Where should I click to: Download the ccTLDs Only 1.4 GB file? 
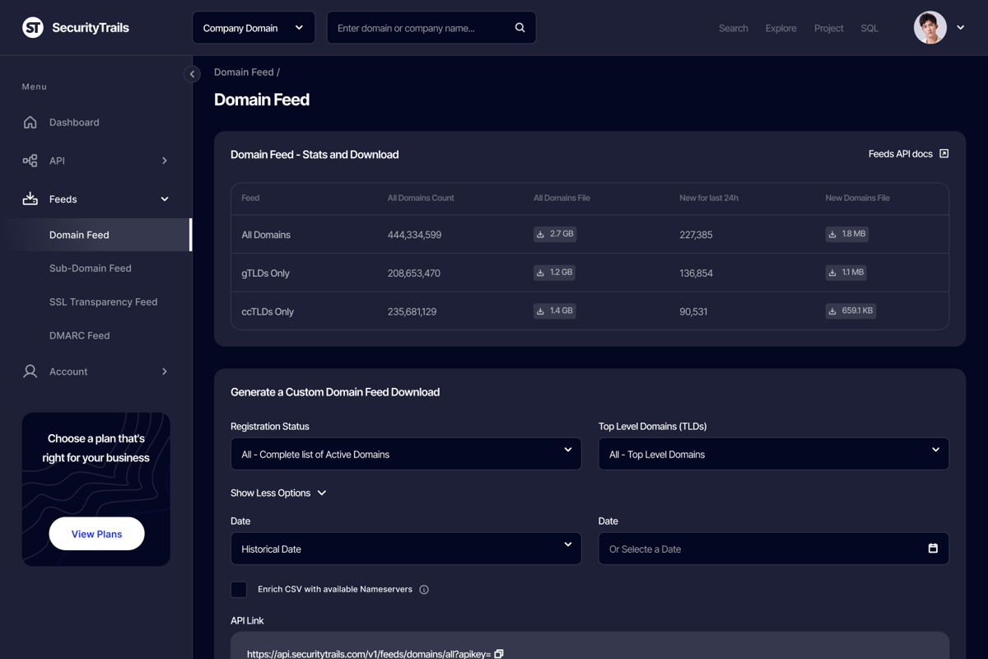[554, 311]
